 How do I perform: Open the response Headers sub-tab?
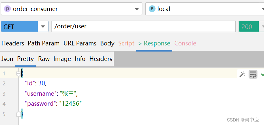[x=101, y=59]
